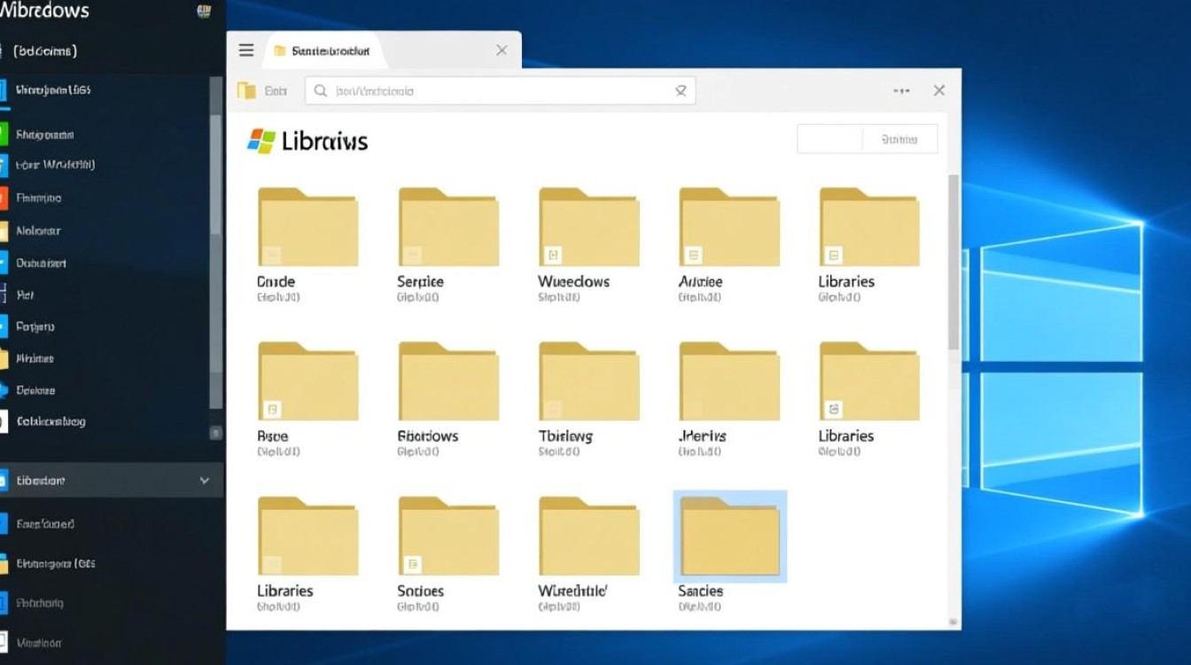Click the button at right of heading row
This screenshot has height=665, width=1191.
(x=899, y=139)
